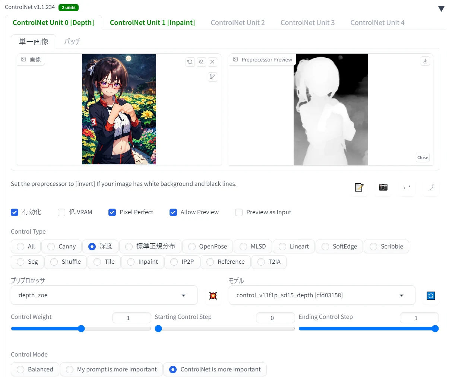Viewport: 449px width, 377px height.
Task: Open the brush tool for the input image
Action: [212, 77]
